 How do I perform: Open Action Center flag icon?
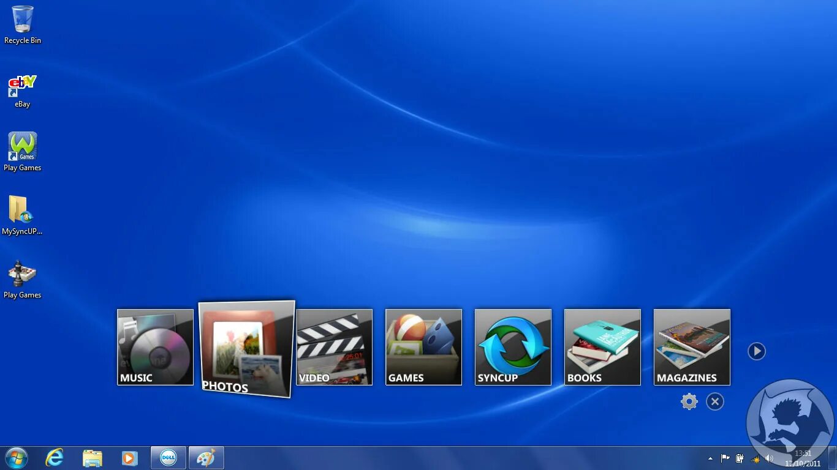tap(725, 458)
